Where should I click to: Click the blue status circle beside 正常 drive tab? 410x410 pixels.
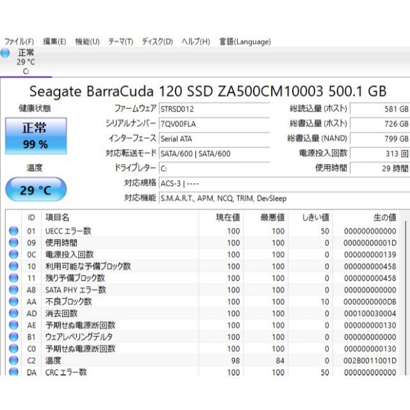click(x=5, y=53)
